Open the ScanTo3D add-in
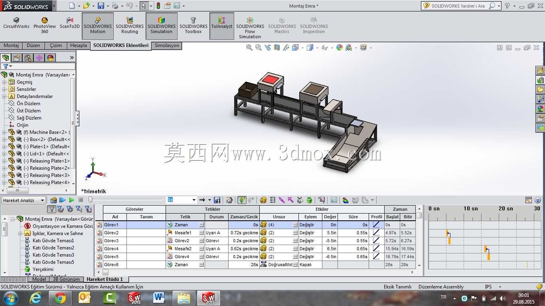 coord(70,23)
